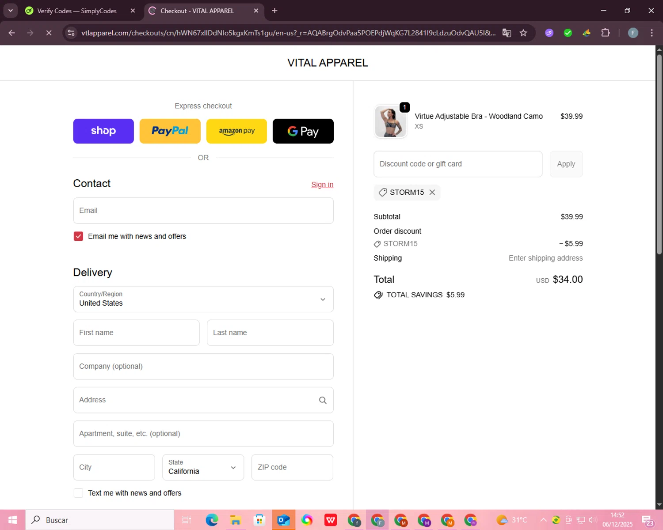Remove the STORM15 discount code

(x=432, y=192)
